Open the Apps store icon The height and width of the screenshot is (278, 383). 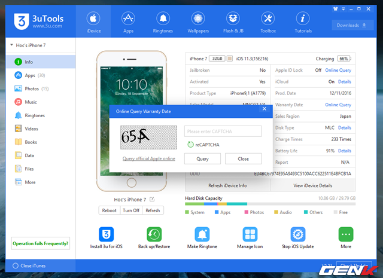coord(128,19)
